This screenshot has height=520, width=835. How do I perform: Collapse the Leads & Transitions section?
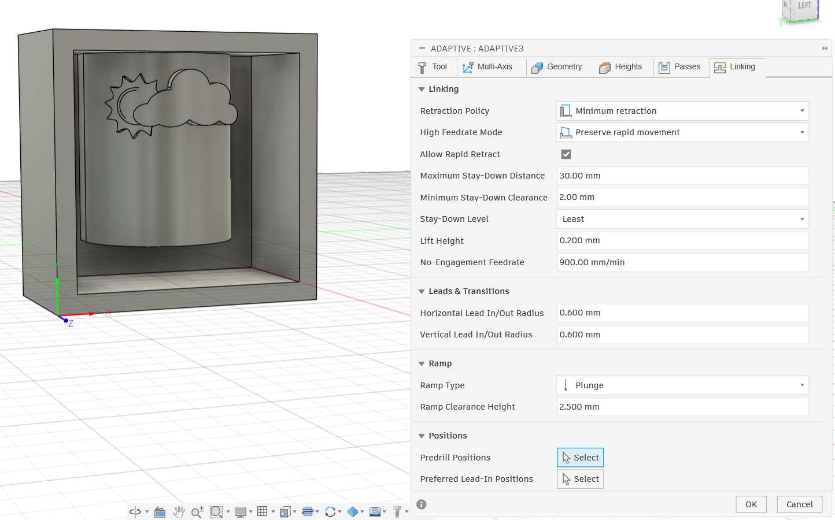[422, 291]
